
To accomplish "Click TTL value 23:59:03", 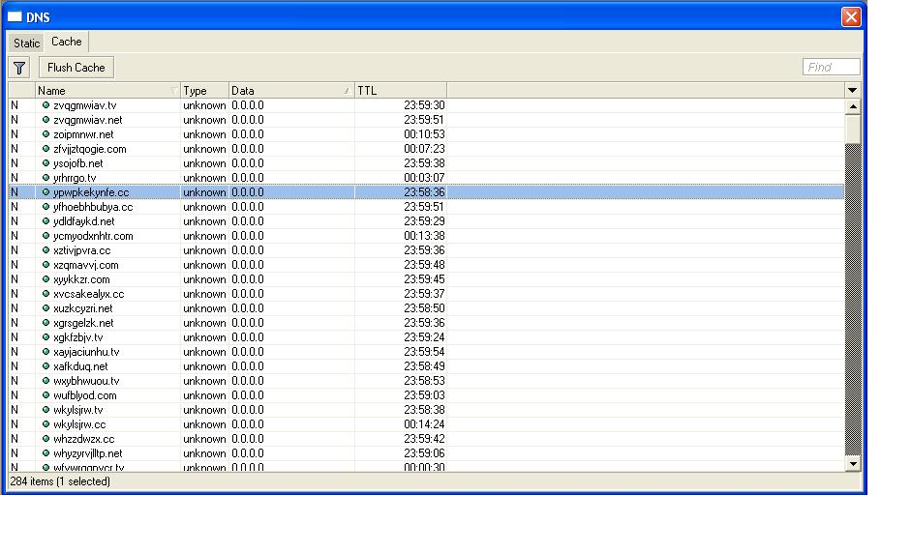I will tap(424, 395).
